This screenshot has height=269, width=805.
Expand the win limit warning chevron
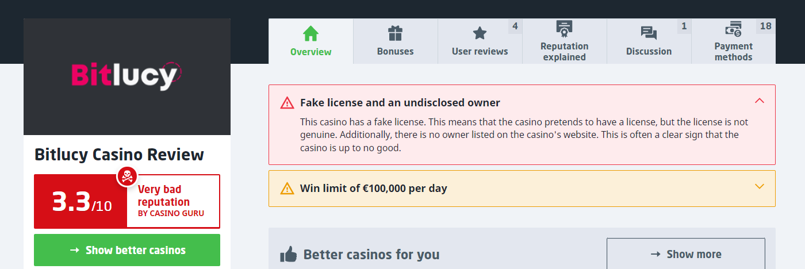click(759, 187)
